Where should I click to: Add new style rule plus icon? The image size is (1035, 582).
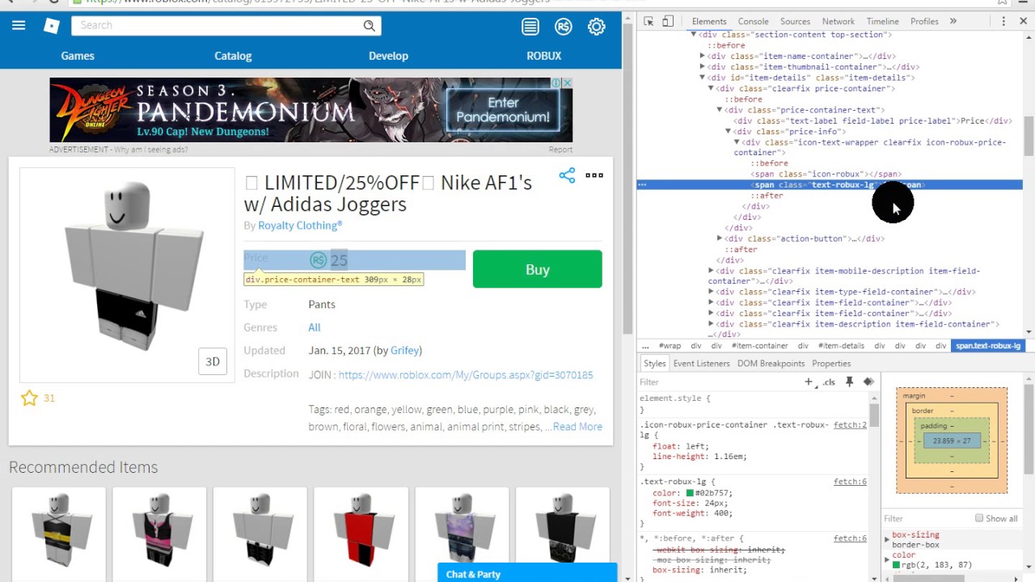(808, 382)
